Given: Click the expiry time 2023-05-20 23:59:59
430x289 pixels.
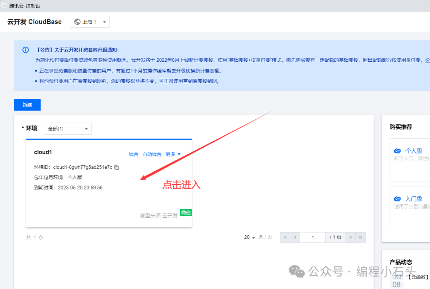Looking at the screenshot, I should 80,187.
